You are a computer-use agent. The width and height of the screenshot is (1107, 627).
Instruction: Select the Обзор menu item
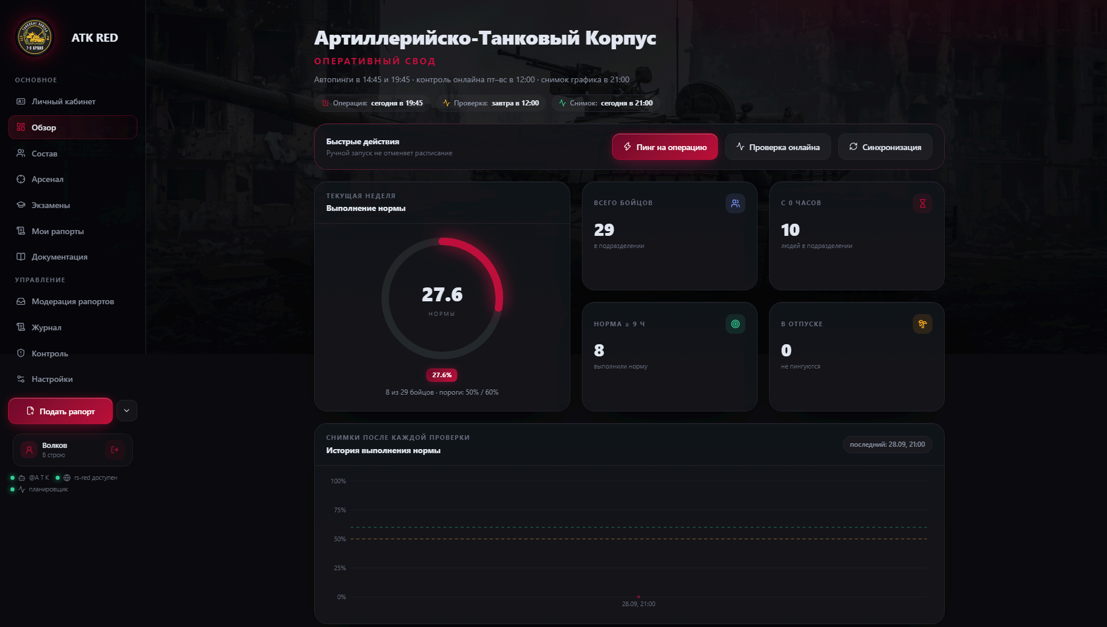tap(72, 127)
